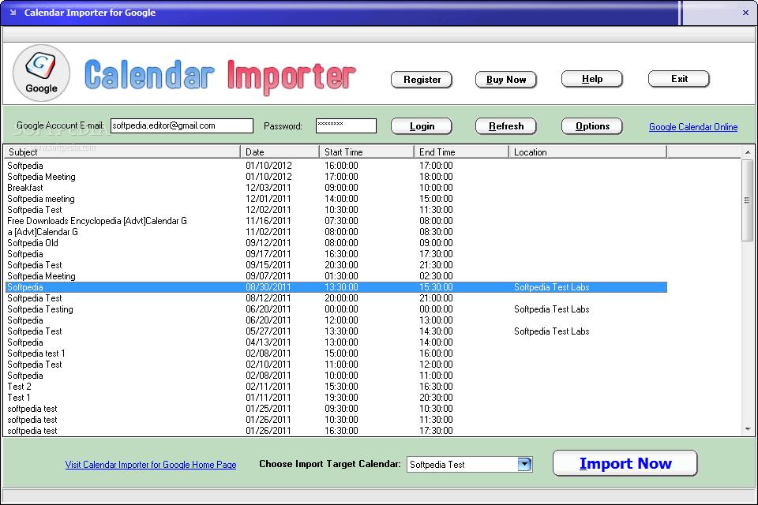758x505 pixels.
Task: Click the end time 17:00:00 on 01/10/2012
Action: 436,166
